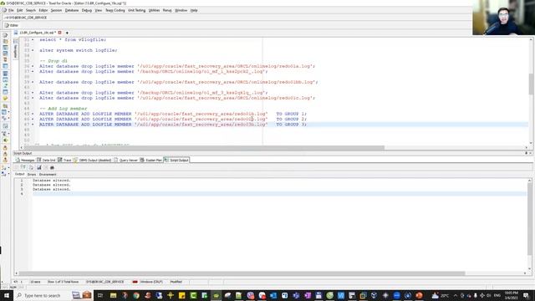Open the Rerun menu

(x=167, y=11)
